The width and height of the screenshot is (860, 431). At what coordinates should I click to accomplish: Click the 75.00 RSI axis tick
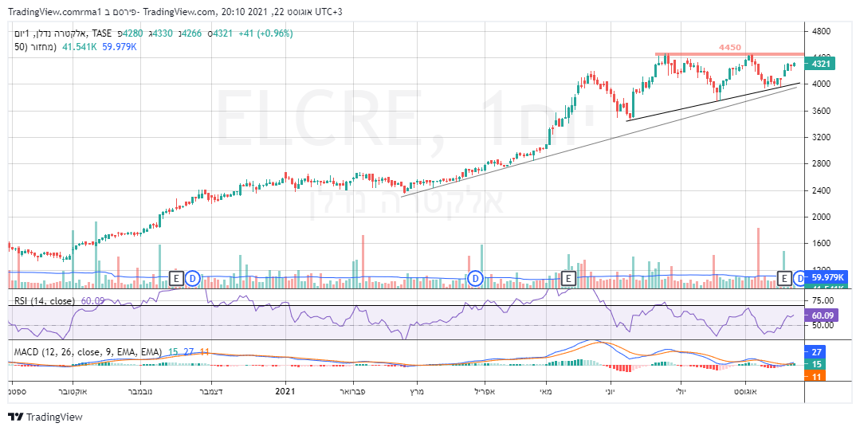tap(823, 300)
